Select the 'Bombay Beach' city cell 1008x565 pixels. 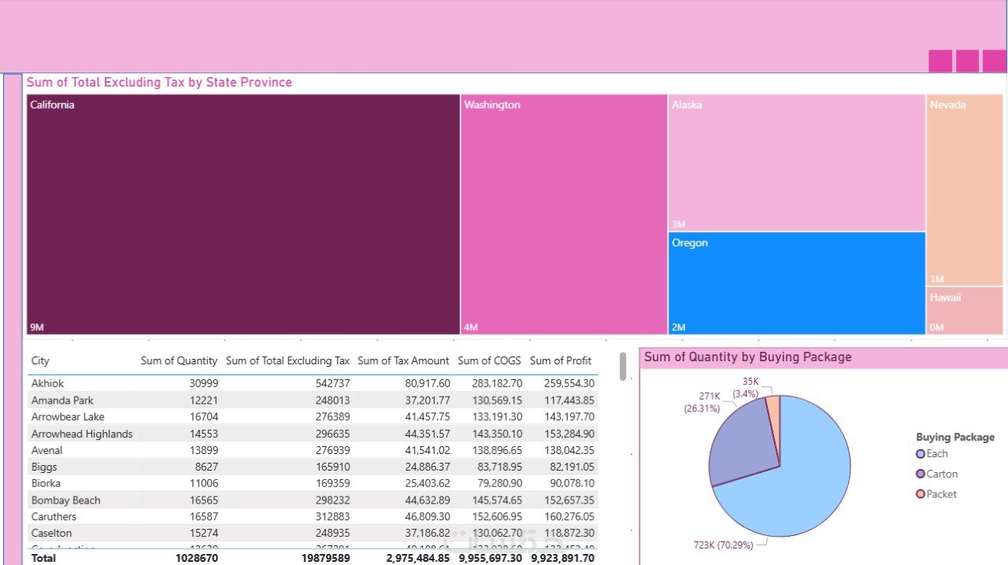(x=65, y=500)
